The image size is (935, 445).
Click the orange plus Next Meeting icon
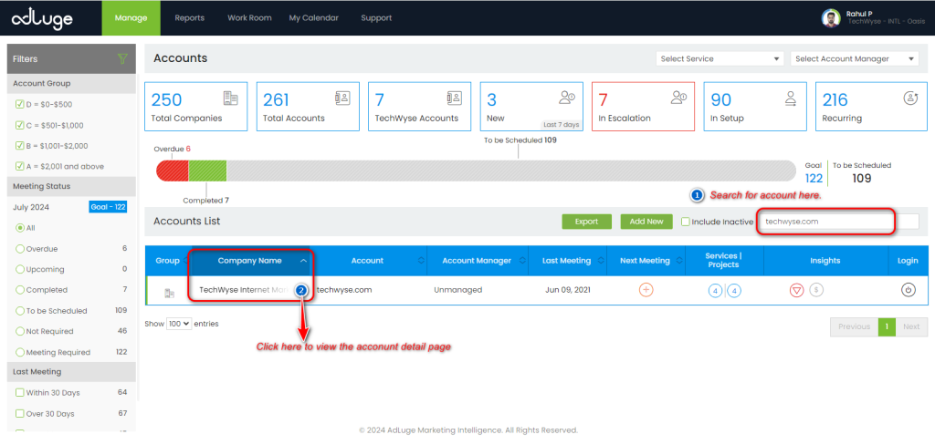(646, 290)
